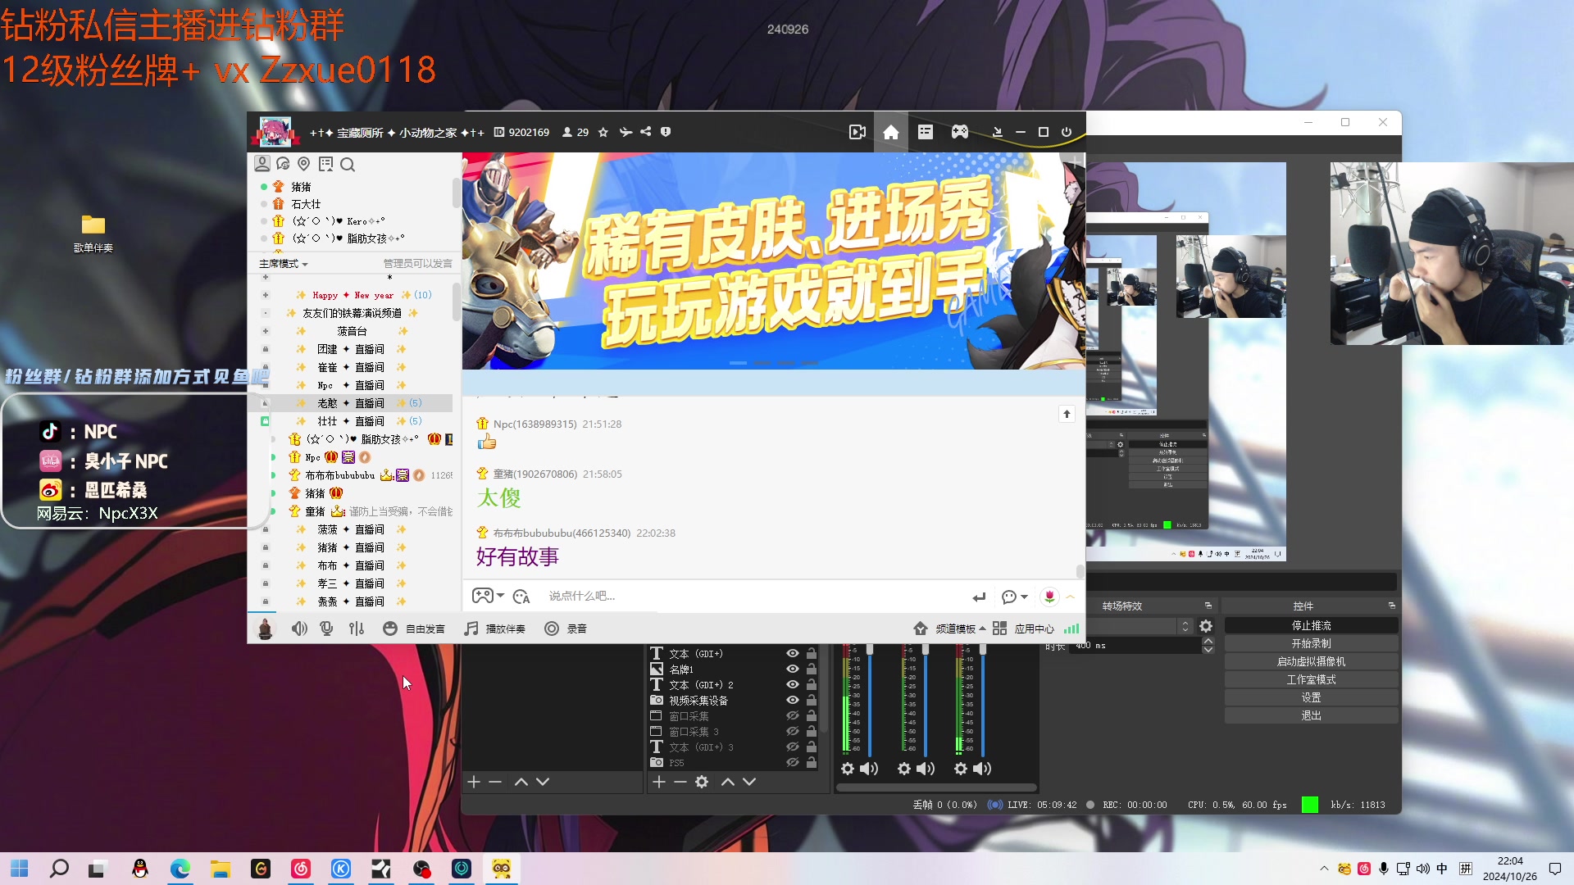1574x885 pixels.
Task: Open the user list icon above channel tree
Action: [x=262, y=164]
